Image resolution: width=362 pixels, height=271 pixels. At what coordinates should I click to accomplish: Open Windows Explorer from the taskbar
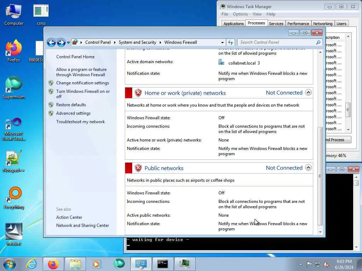point(75,264)
